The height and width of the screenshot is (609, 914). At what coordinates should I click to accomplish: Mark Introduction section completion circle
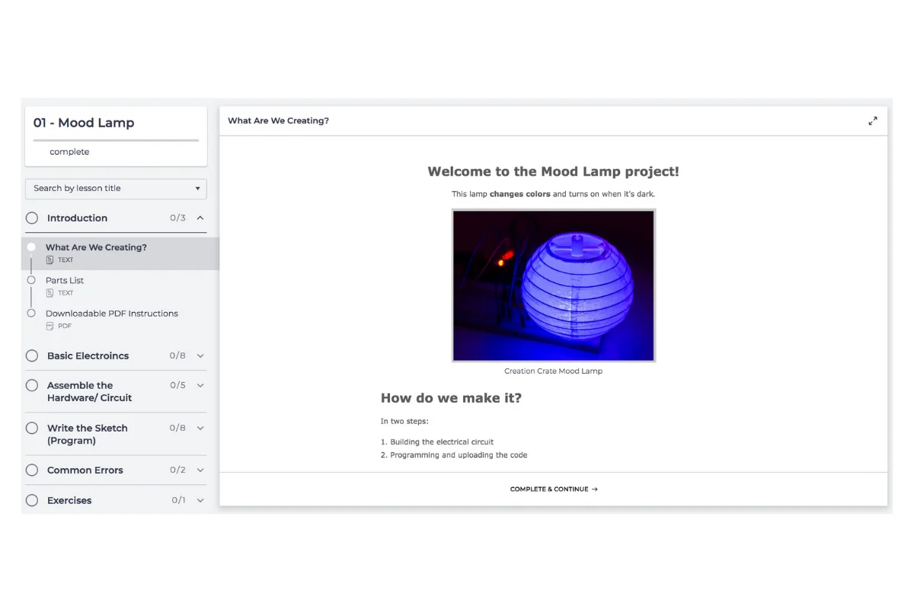pos(32,218)
